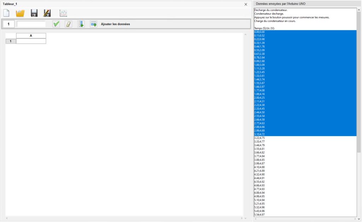Image resolution: width=362 pixels, height=222 pixels.
Task: Clear the cell with the eraser icon
Action: (68, 24)
